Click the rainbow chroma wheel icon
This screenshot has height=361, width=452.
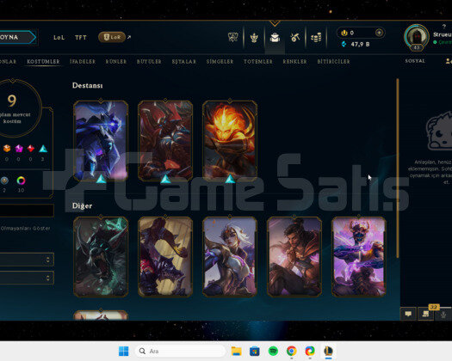[21, 180]
